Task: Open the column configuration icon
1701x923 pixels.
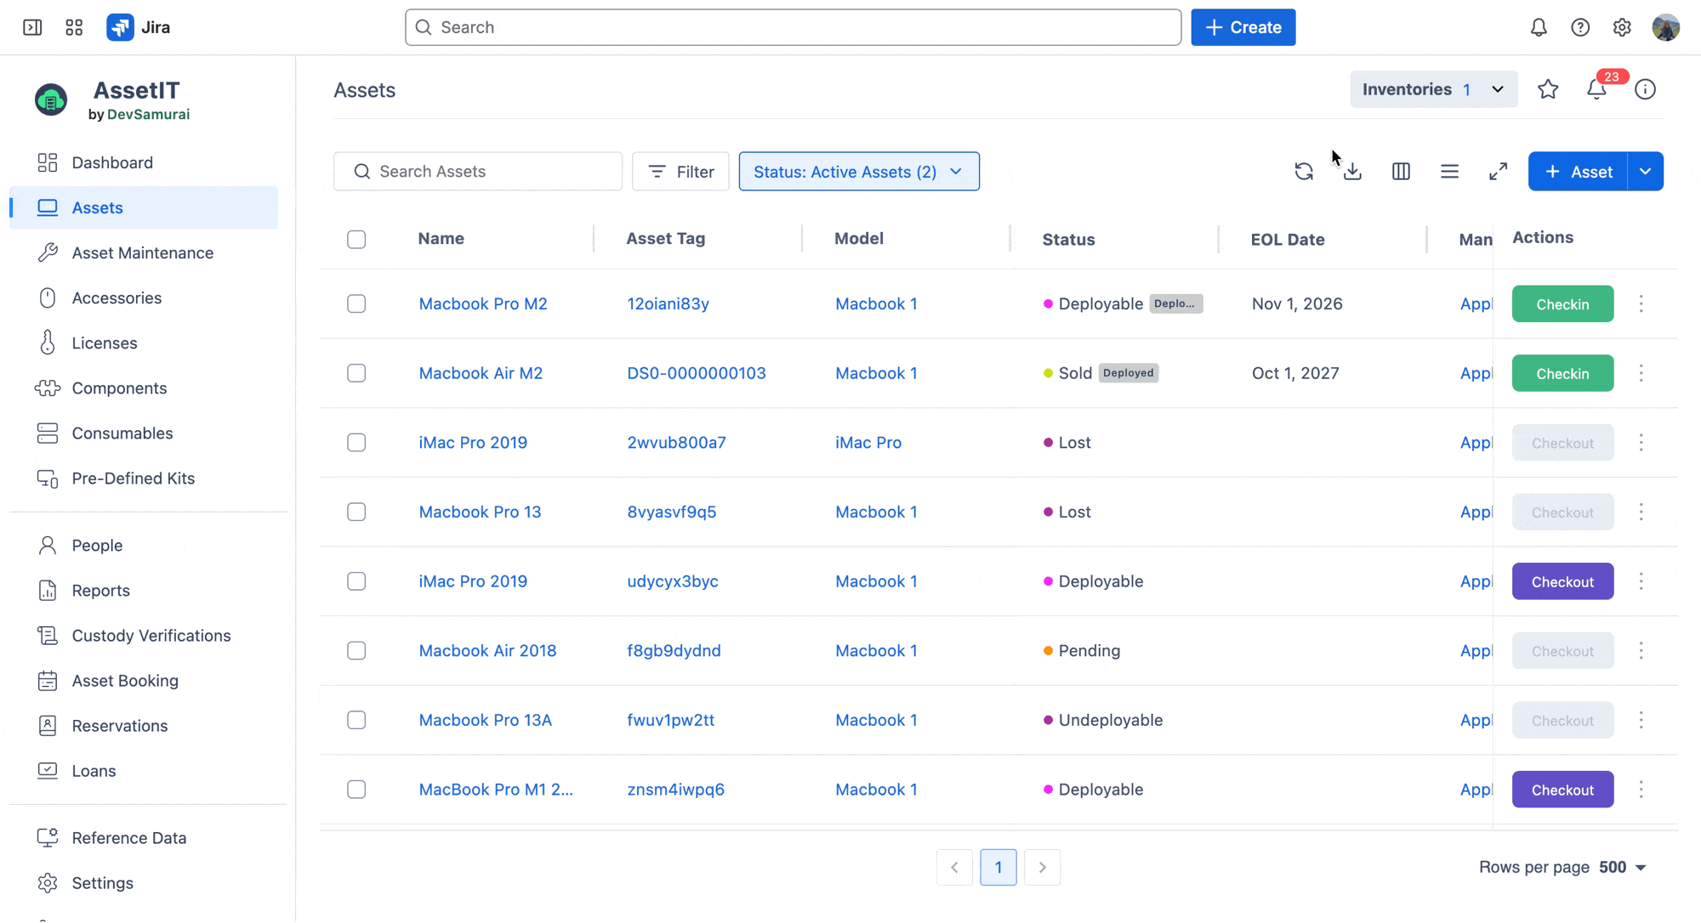Action: 1401,172
